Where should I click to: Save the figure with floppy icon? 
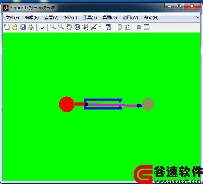coord(23,27)
